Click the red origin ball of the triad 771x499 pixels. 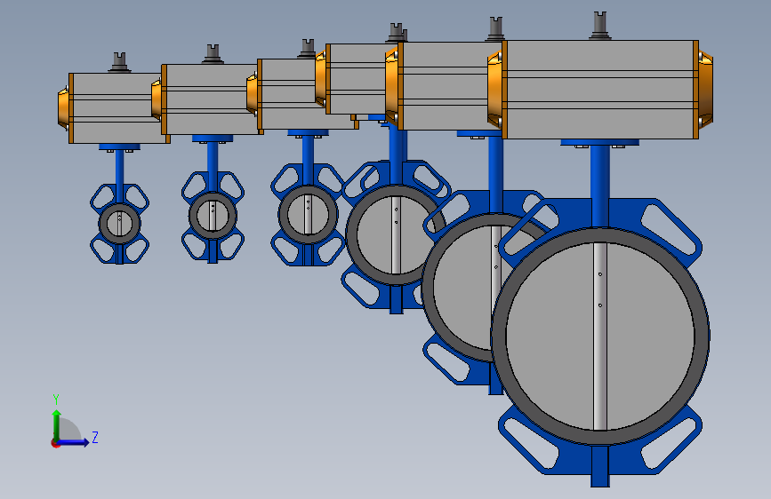click(x=55, y=443)
